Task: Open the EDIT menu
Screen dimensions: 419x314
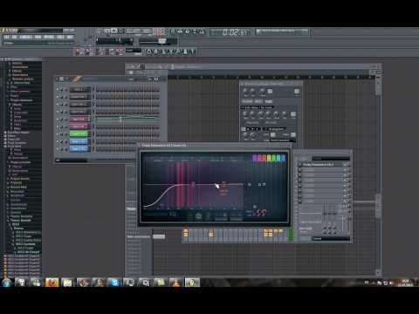Action: (x=15, y=38)
